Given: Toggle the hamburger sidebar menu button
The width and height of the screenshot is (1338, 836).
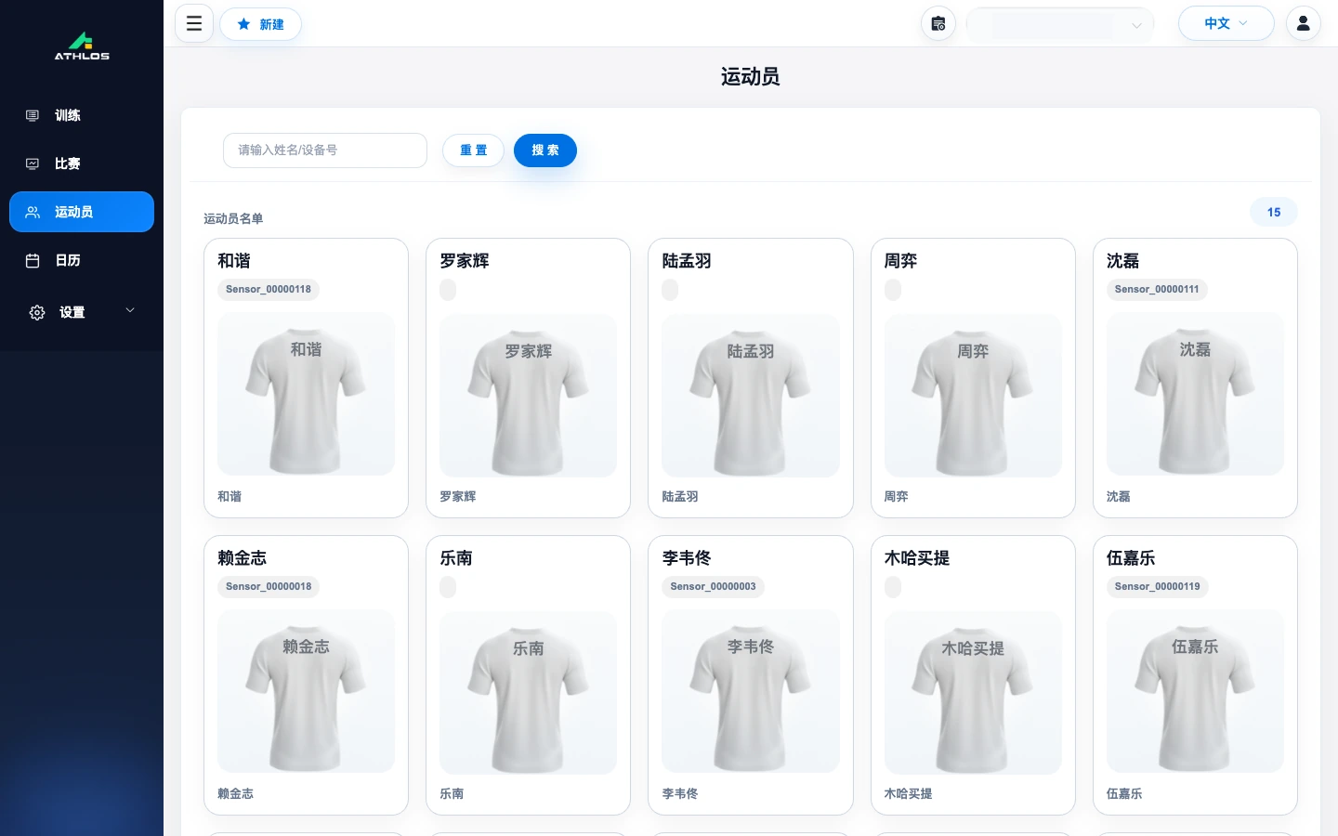Looking at the screenshot, I should [x=194, y=23].
